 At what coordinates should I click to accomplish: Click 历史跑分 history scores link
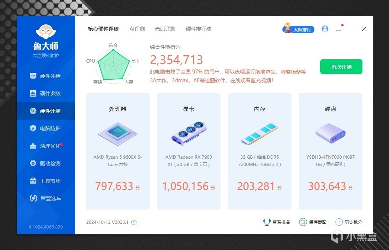tap(349, 222)
